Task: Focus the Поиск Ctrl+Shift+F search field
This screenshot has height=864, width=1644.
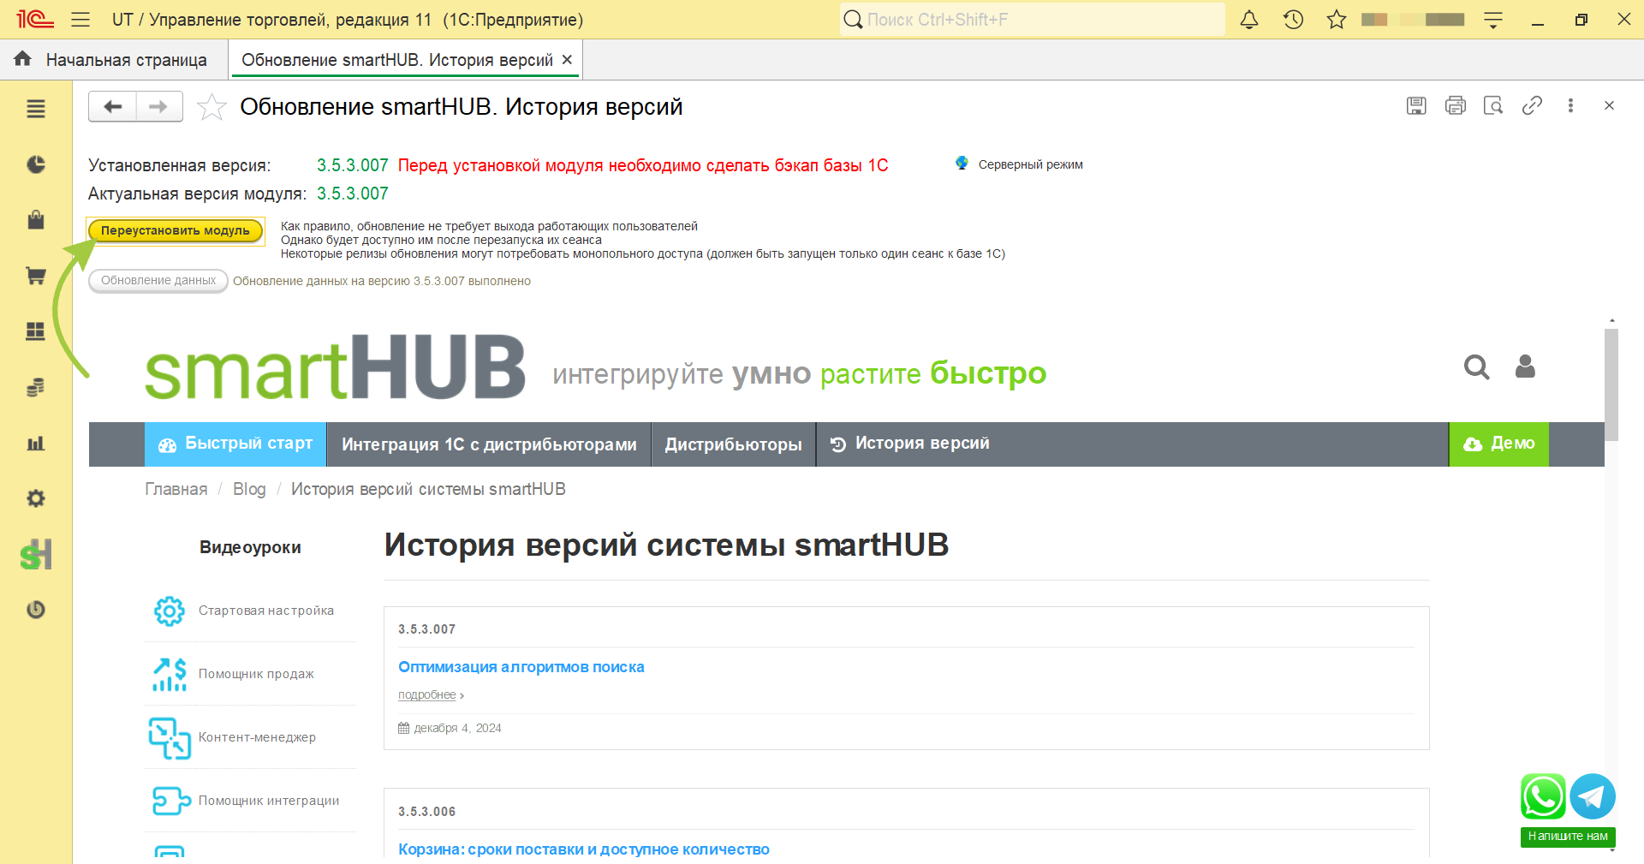Action: (x=1032, y=19)
